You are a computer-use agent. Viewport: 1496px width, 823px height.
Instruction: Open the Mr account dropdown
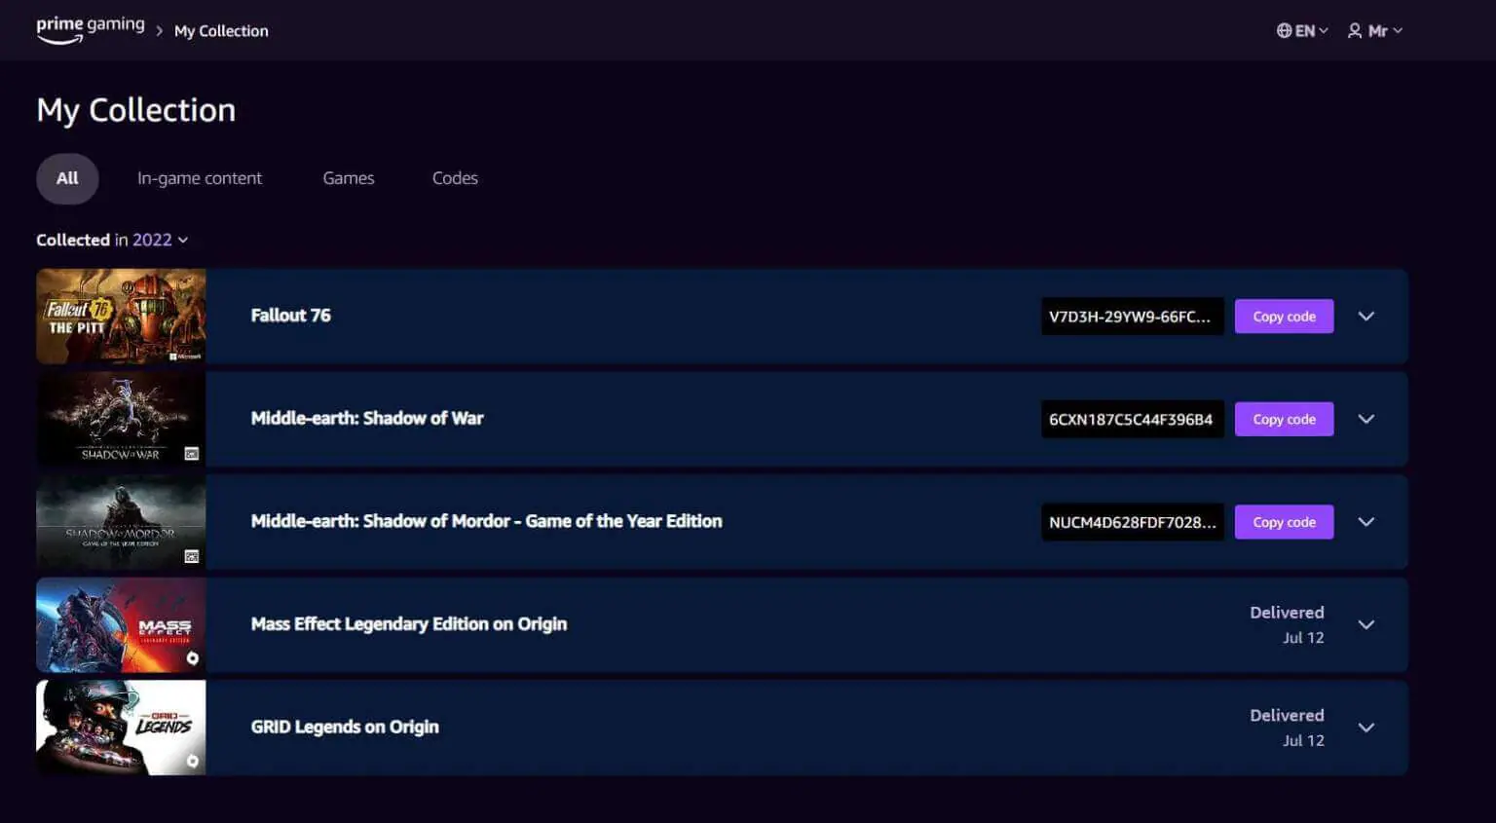1375,30
